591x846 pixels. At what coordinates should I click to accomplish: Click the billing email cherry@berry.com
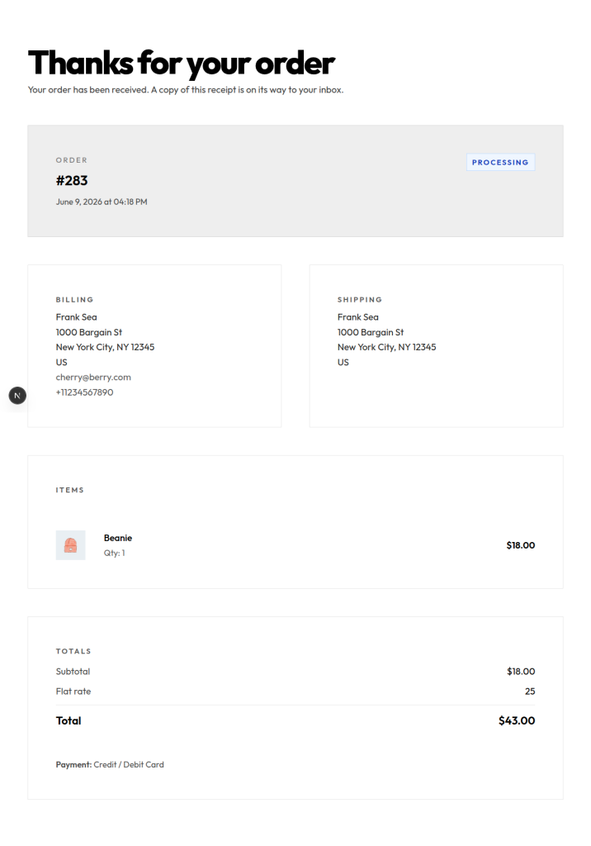(93, 377)
